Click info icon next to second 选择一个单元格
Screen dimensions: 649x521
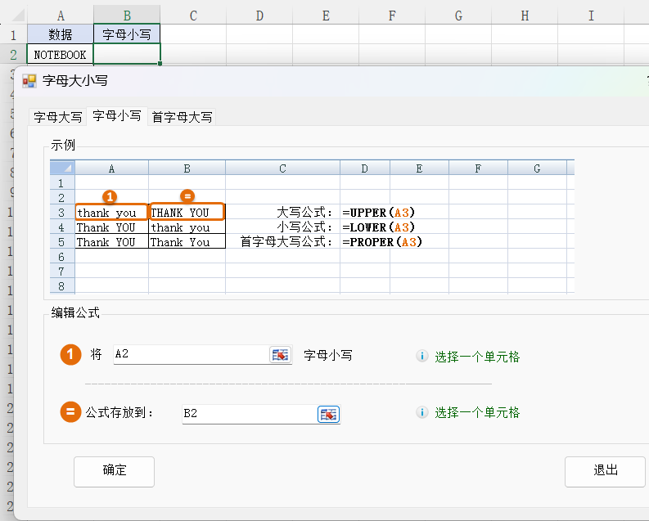tap(422, 412)
